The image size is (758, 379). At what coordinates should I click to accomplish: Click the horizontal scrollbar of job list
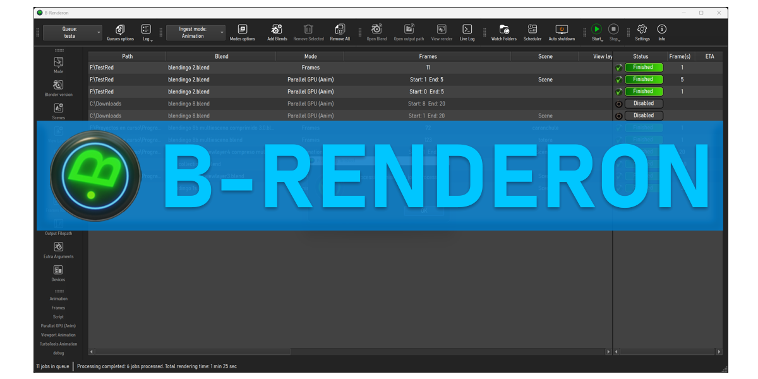193,351
